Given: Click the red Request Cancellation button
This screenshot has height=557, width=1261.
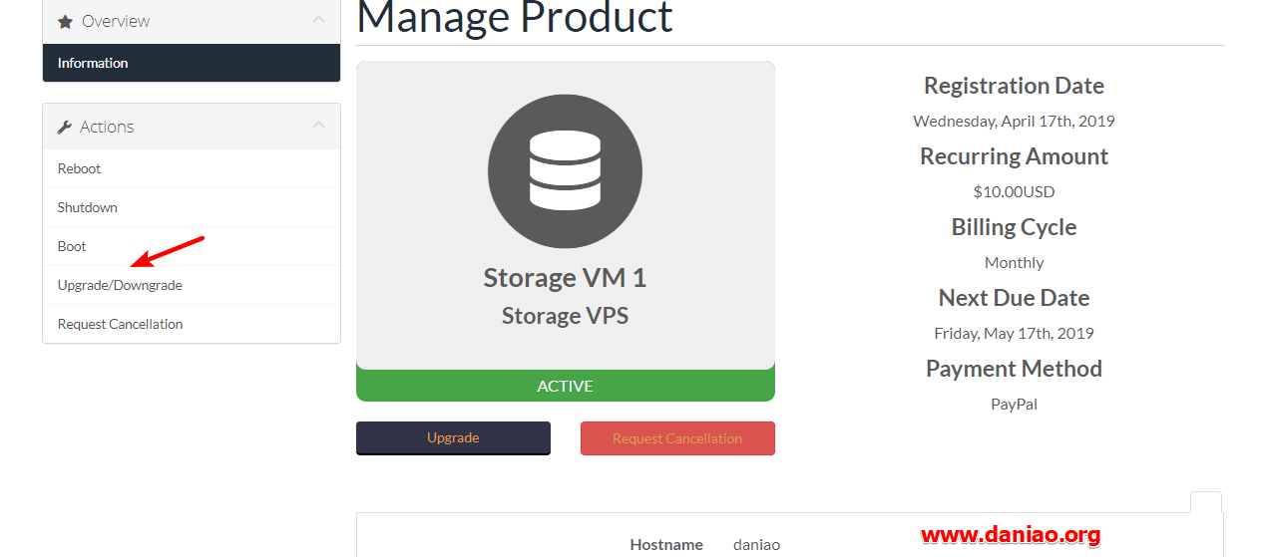Looking at the screenshot, I should pos(677,438).
